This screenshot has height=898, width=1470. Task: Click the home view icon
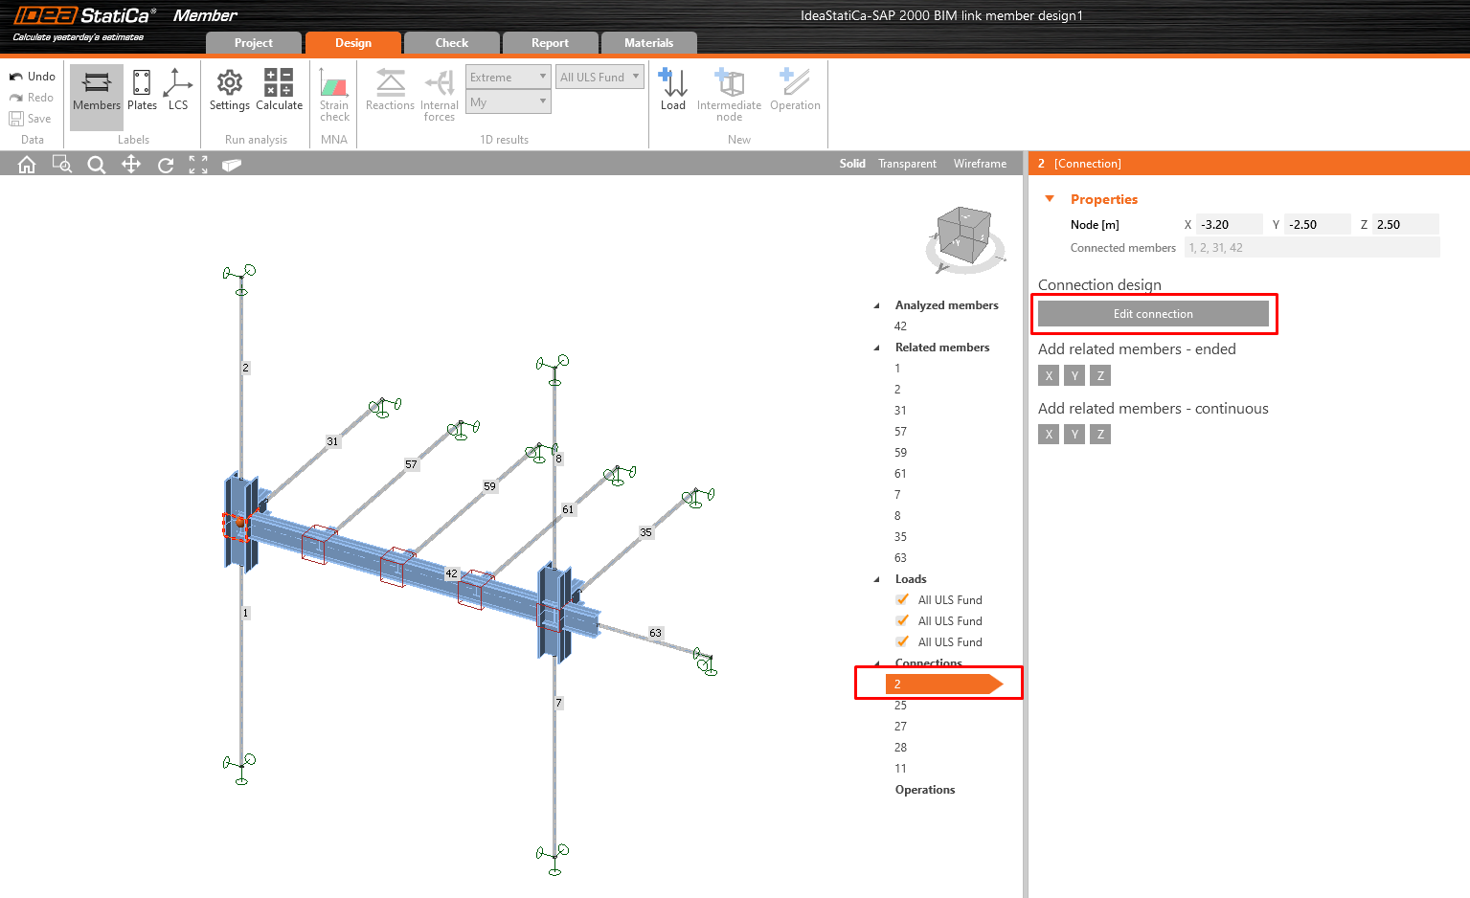coord(27,165)
